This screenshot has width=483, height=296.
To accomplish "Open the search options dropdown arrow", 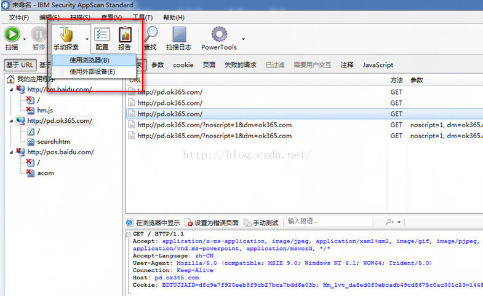I will 399,222.
